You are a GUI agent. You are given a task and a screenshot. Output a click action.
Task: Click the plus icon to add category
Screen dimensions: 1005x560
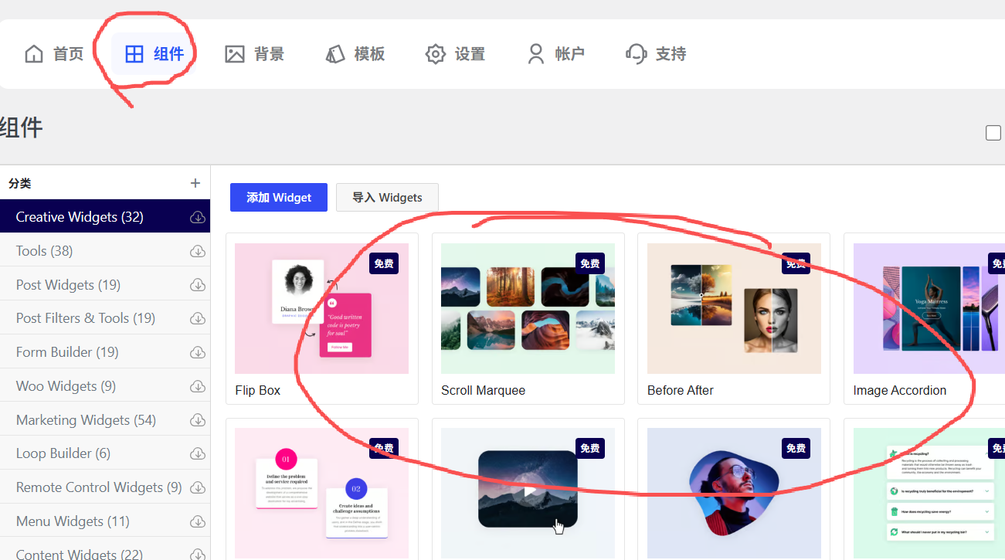(195, 183)
